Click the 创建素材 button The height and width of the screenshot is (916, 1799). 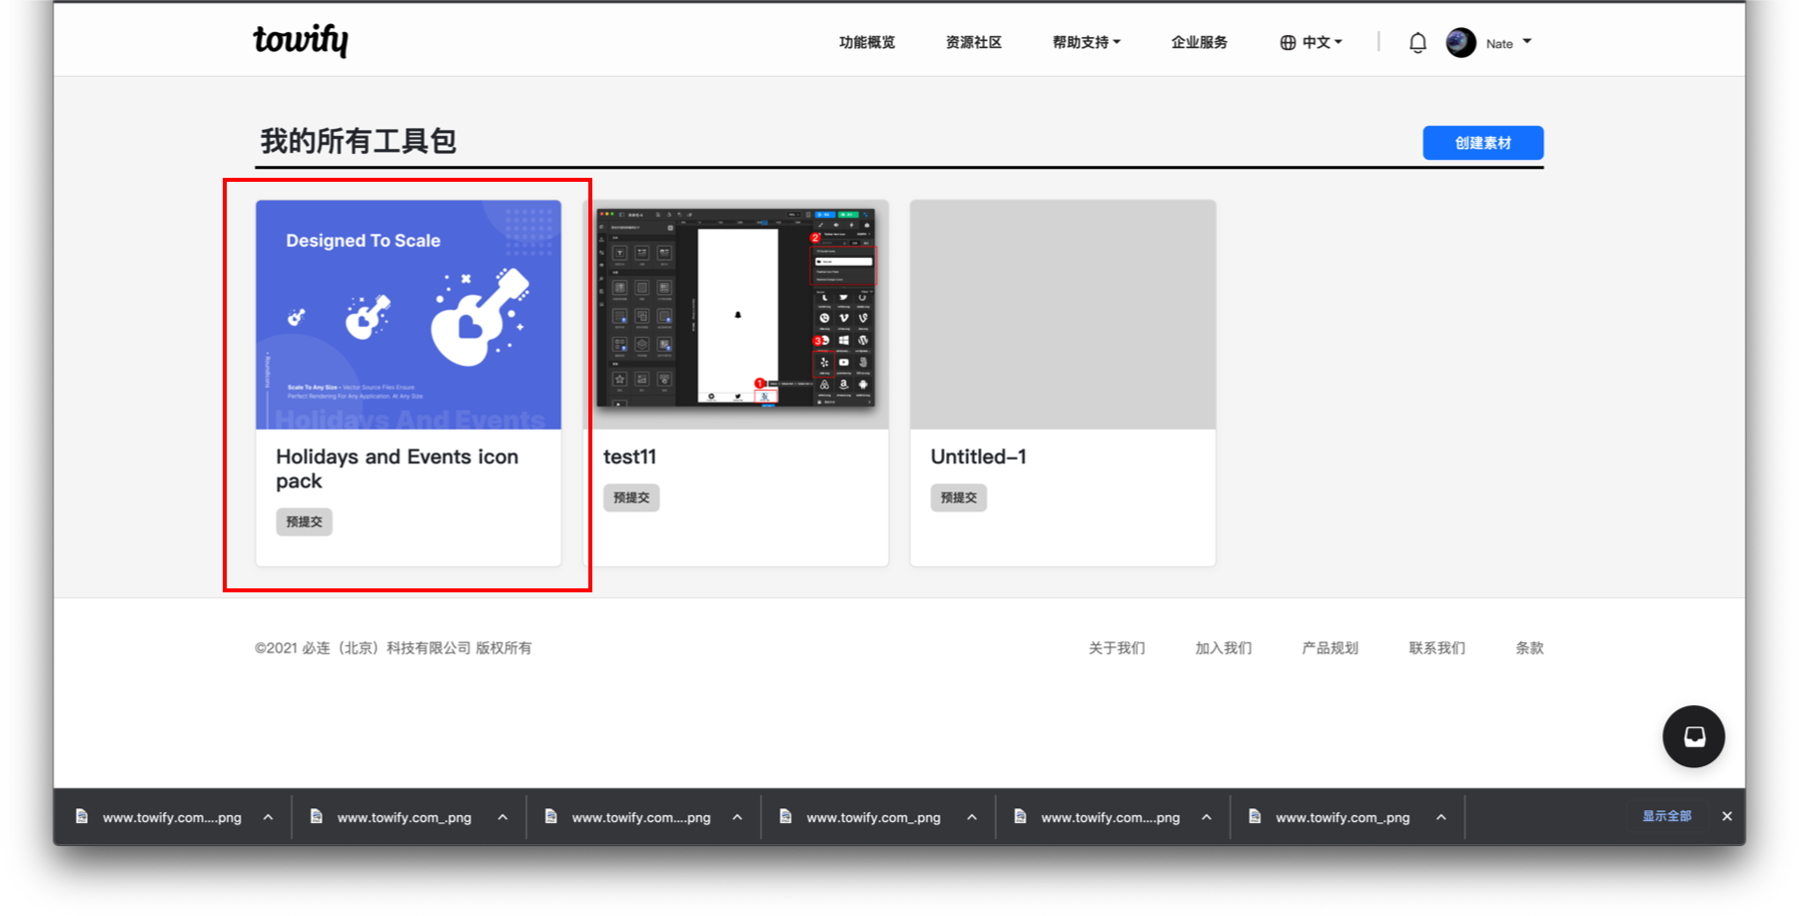click(1482, 142)
